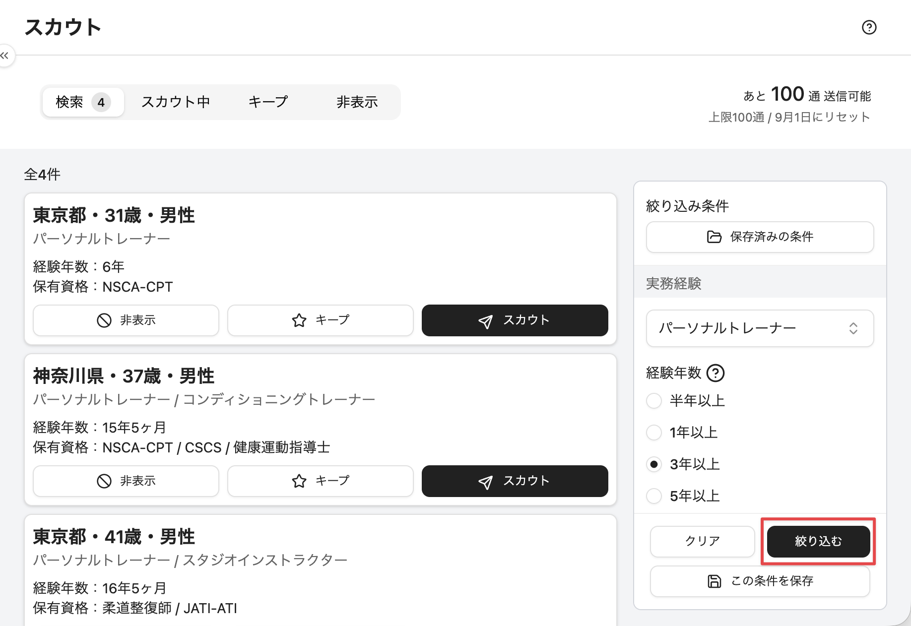Click 経験年数：15年5ヶ月 text
The width and height of the screenshot is (911, 626).
[100, 428]
